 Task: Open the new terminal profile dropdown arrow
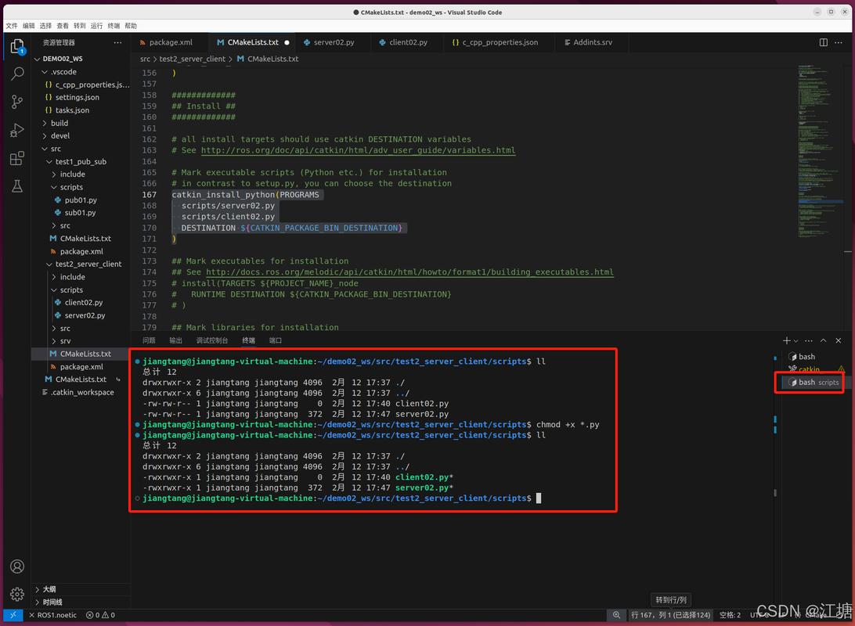(x=796, y=341)
